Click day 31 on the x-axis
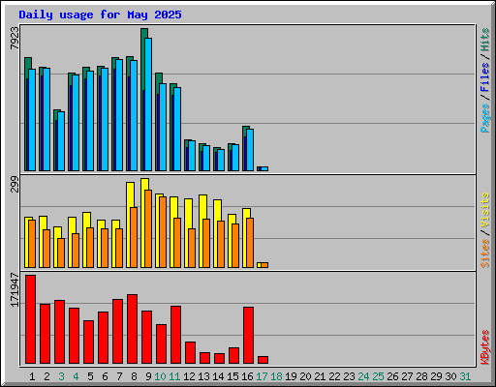 pos(465,376)
